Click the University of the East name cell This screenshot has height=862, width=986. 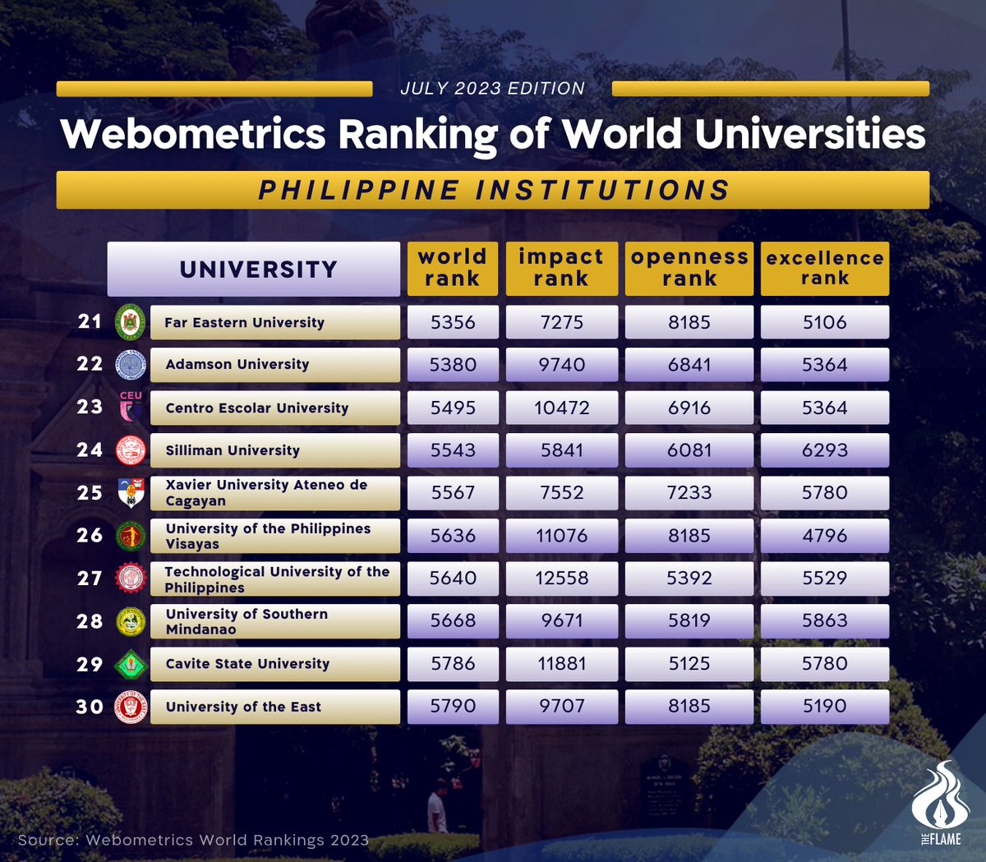tap(275, 707)
